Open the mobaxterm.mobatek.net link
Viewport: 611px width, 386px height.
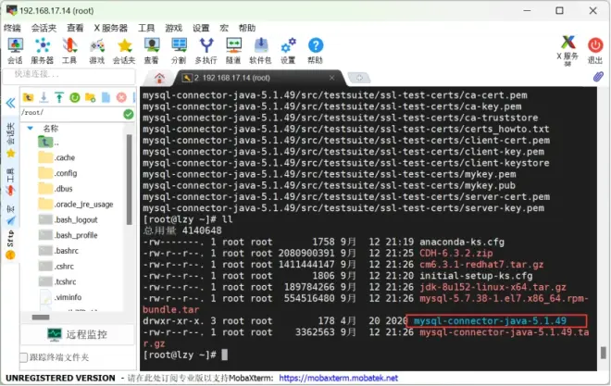pos(338,378)
